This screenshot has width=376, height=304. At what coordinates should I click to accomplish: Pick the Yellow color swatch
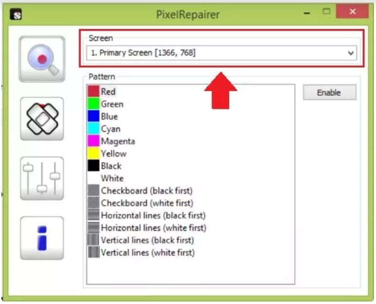[x=93, y=153]
